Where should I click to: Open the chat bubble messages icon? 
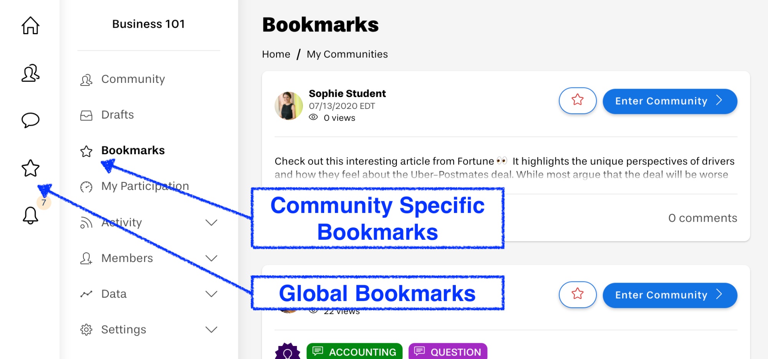pyautogui.click(x=30, y=120)
